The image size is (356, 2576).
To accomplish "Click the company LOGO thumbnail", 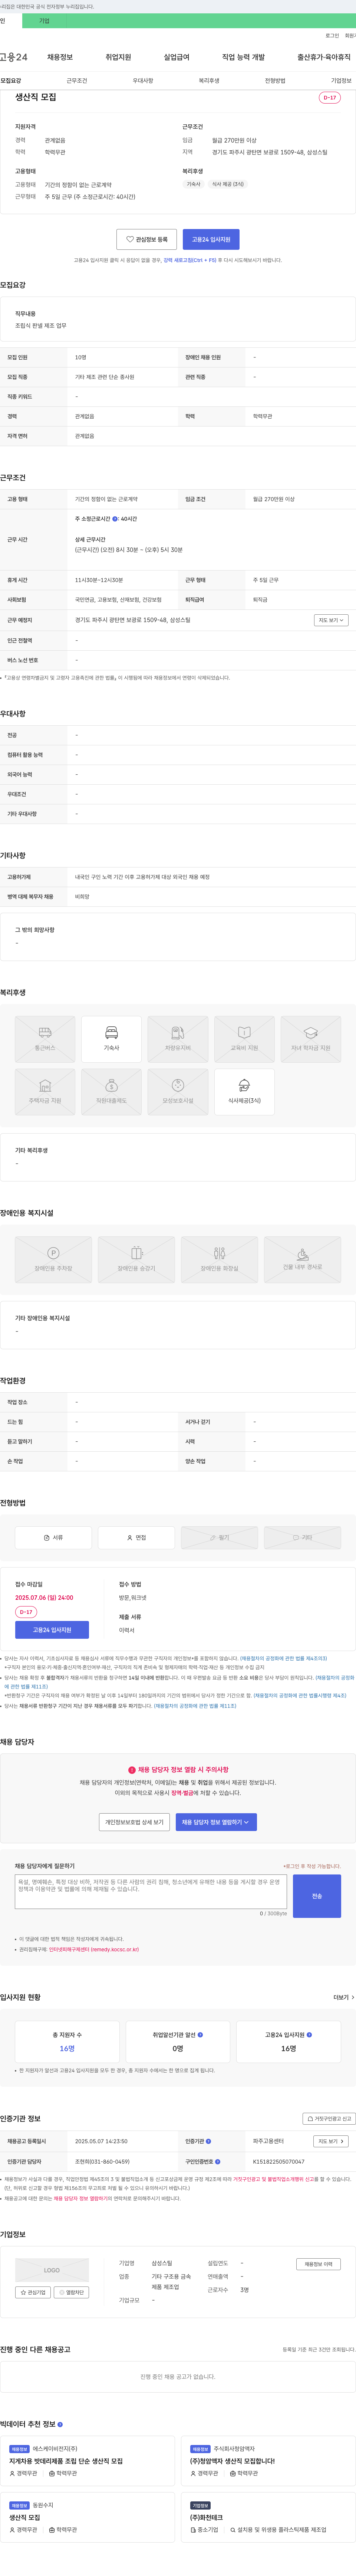I will pos(52,2270).
